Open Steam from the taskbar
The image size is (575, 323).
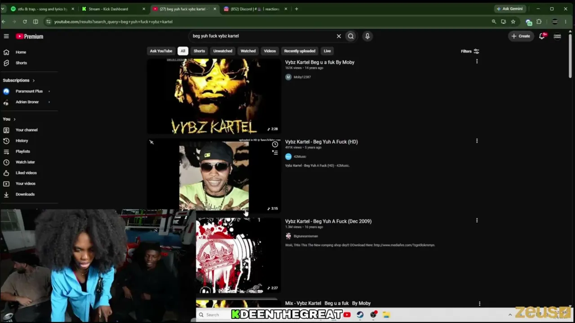click(x=360, y=315)
